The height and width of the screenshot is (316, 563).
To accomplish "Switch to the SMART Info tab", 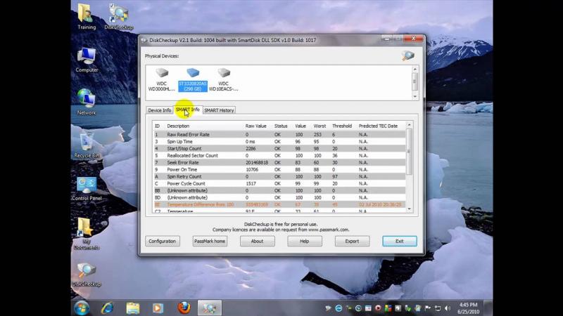I will [188, 110].
